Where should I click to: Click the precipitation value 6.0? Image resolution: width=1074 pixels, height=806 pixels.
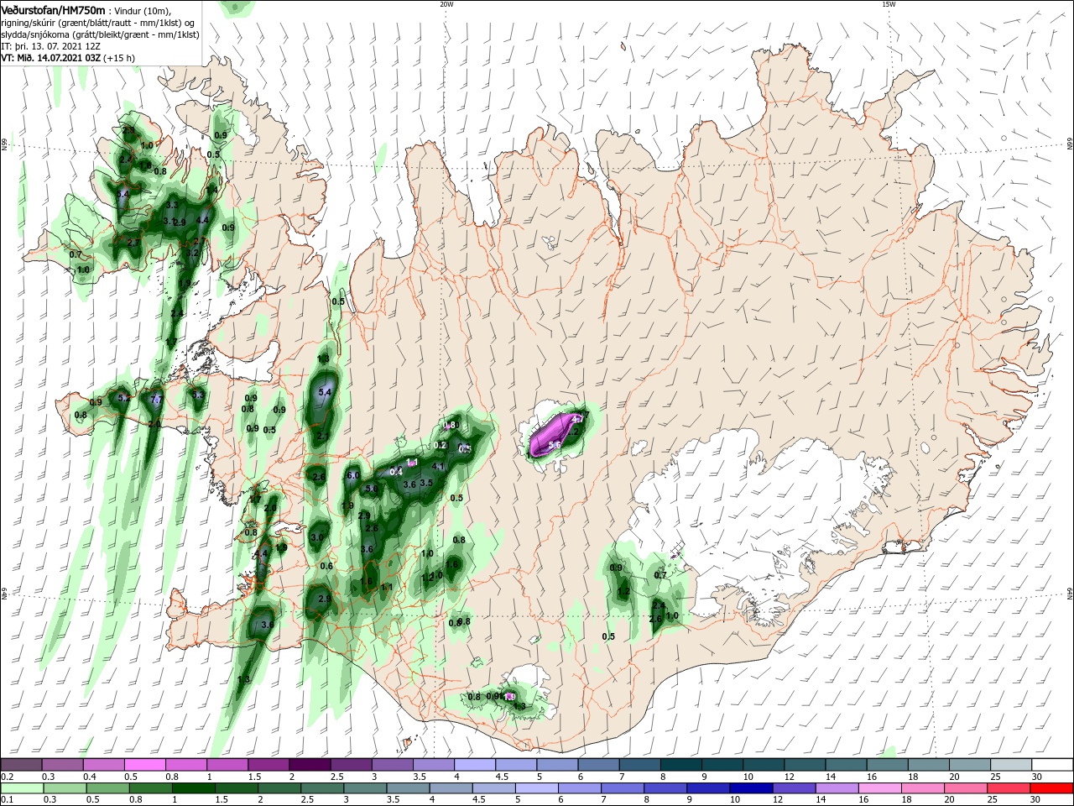point(352,476)
